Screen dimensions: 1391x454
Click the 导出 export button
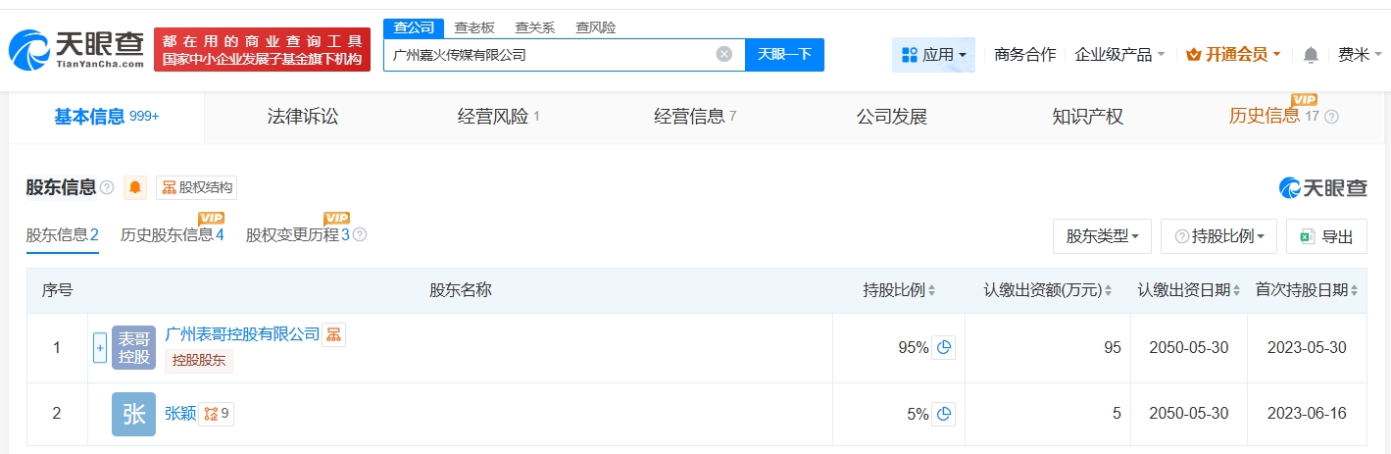[x=1326, y=236]
